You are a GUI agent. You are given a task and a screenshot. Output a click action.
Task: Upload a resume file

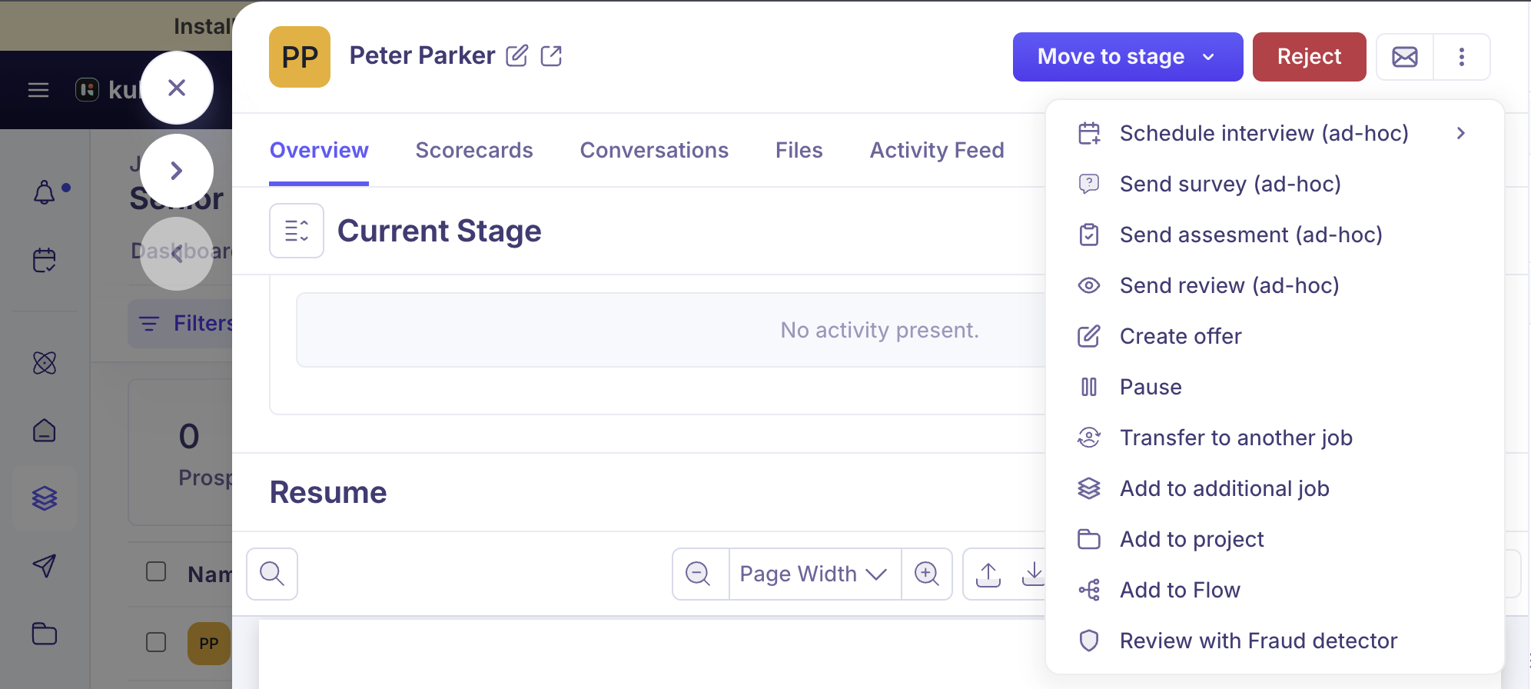[x=988, y=574]
